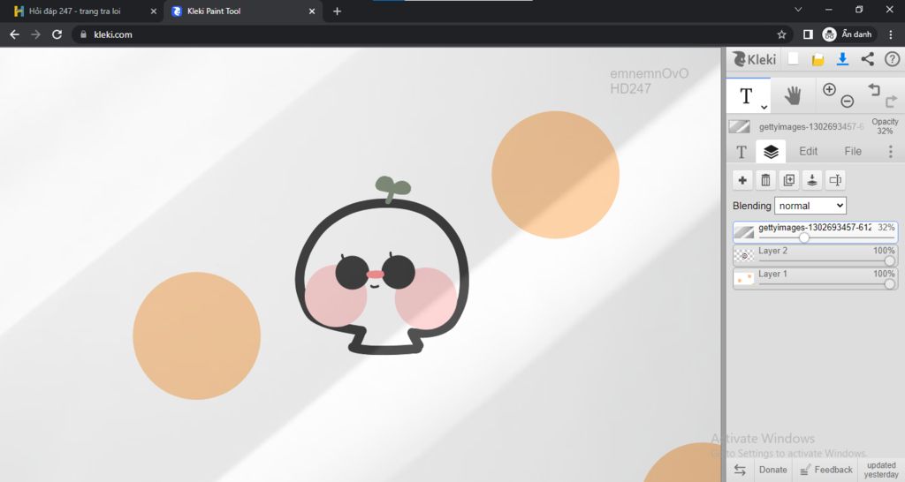
Task: Click the updated yesterday link
Action: (x=881, y=470)
